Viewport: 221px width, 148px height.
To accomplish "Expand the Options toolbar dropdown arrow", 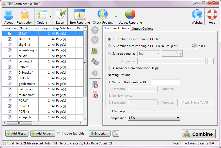I will point(51,17).
